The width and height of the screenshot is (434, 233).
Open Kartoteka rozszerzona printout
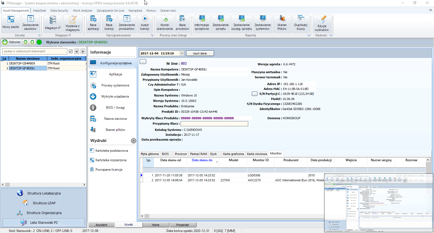[x=108, y=160]
